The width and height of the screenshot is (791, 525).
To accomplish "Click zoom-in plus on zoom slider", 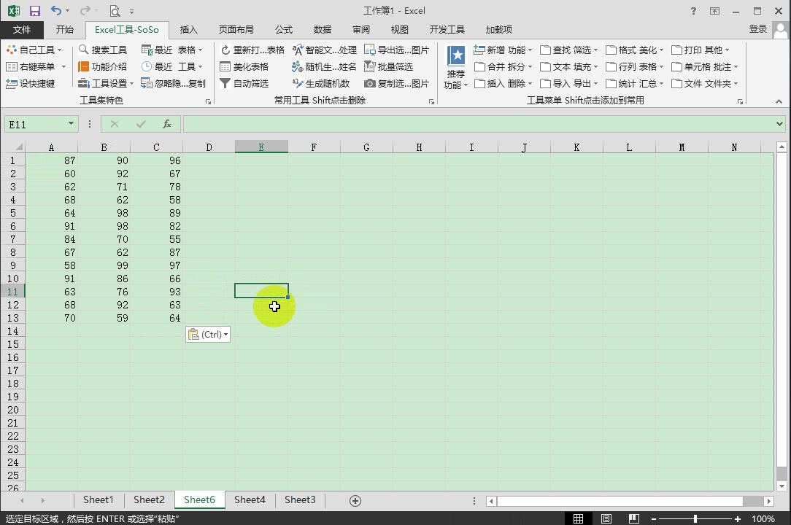I will coord(736,518).
